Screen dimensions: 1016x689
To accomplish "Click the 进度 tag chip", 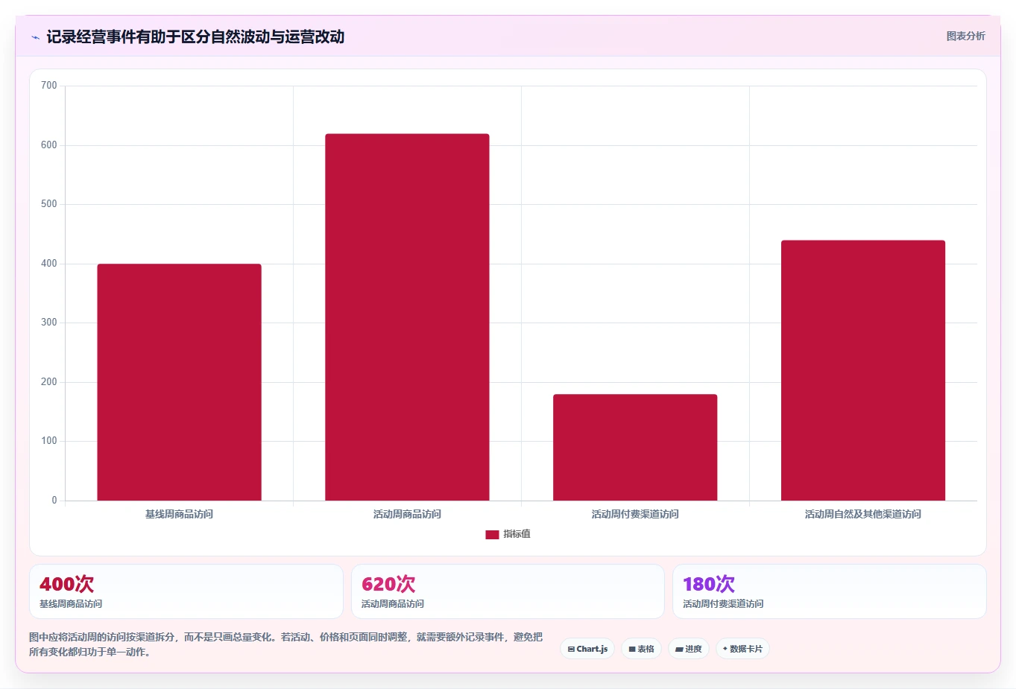I will tap(689, 649).
